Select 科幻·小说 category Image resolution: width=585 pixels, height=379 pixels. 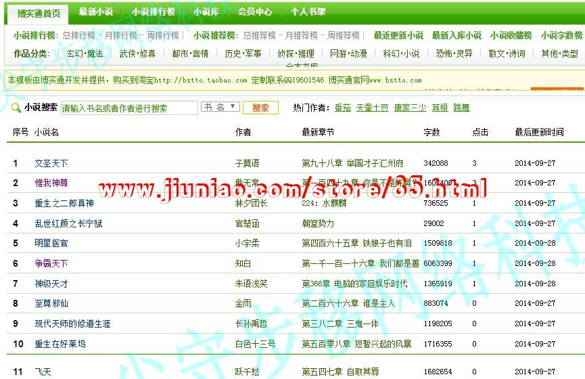pyautogui.click(x=401, y=53)
